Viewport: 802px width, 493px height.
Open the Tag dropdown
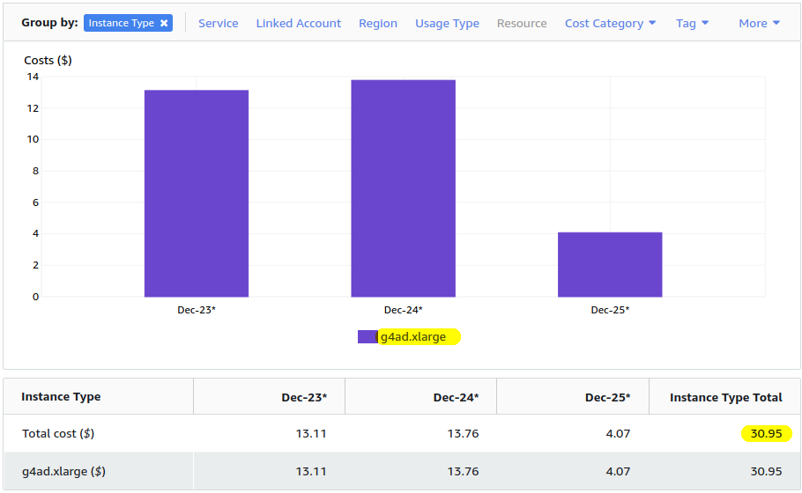[692, 24]
